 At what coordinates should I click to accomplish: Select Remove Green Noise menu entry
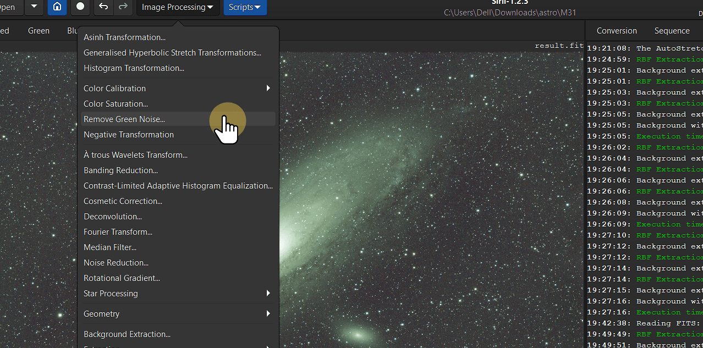click(124, 119)
